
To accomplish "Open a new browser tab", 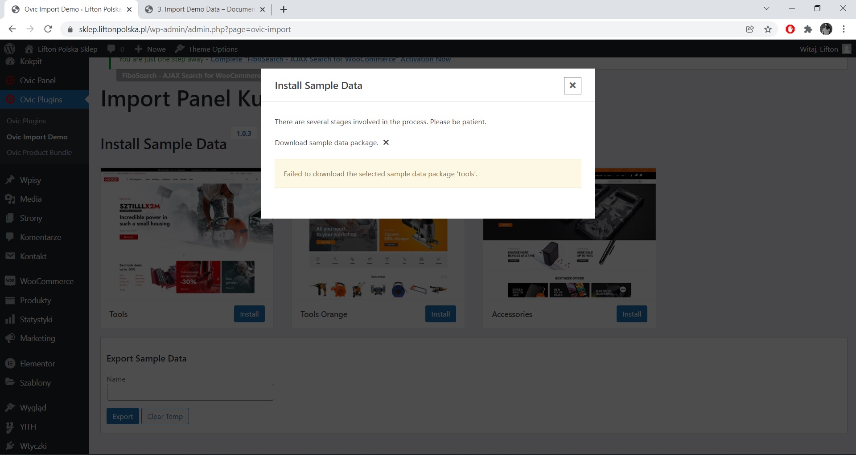I will pyautogui.click(x=284, y=9).
